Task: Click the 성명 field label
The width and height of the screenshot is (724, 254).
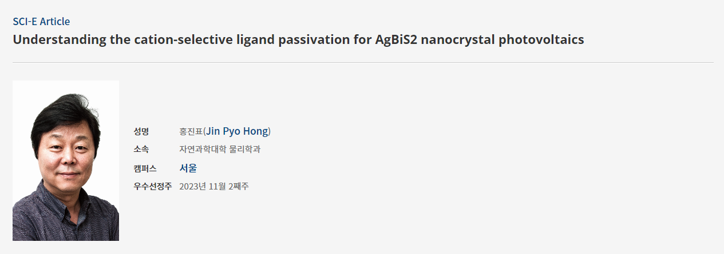Action: click(141, 132)
